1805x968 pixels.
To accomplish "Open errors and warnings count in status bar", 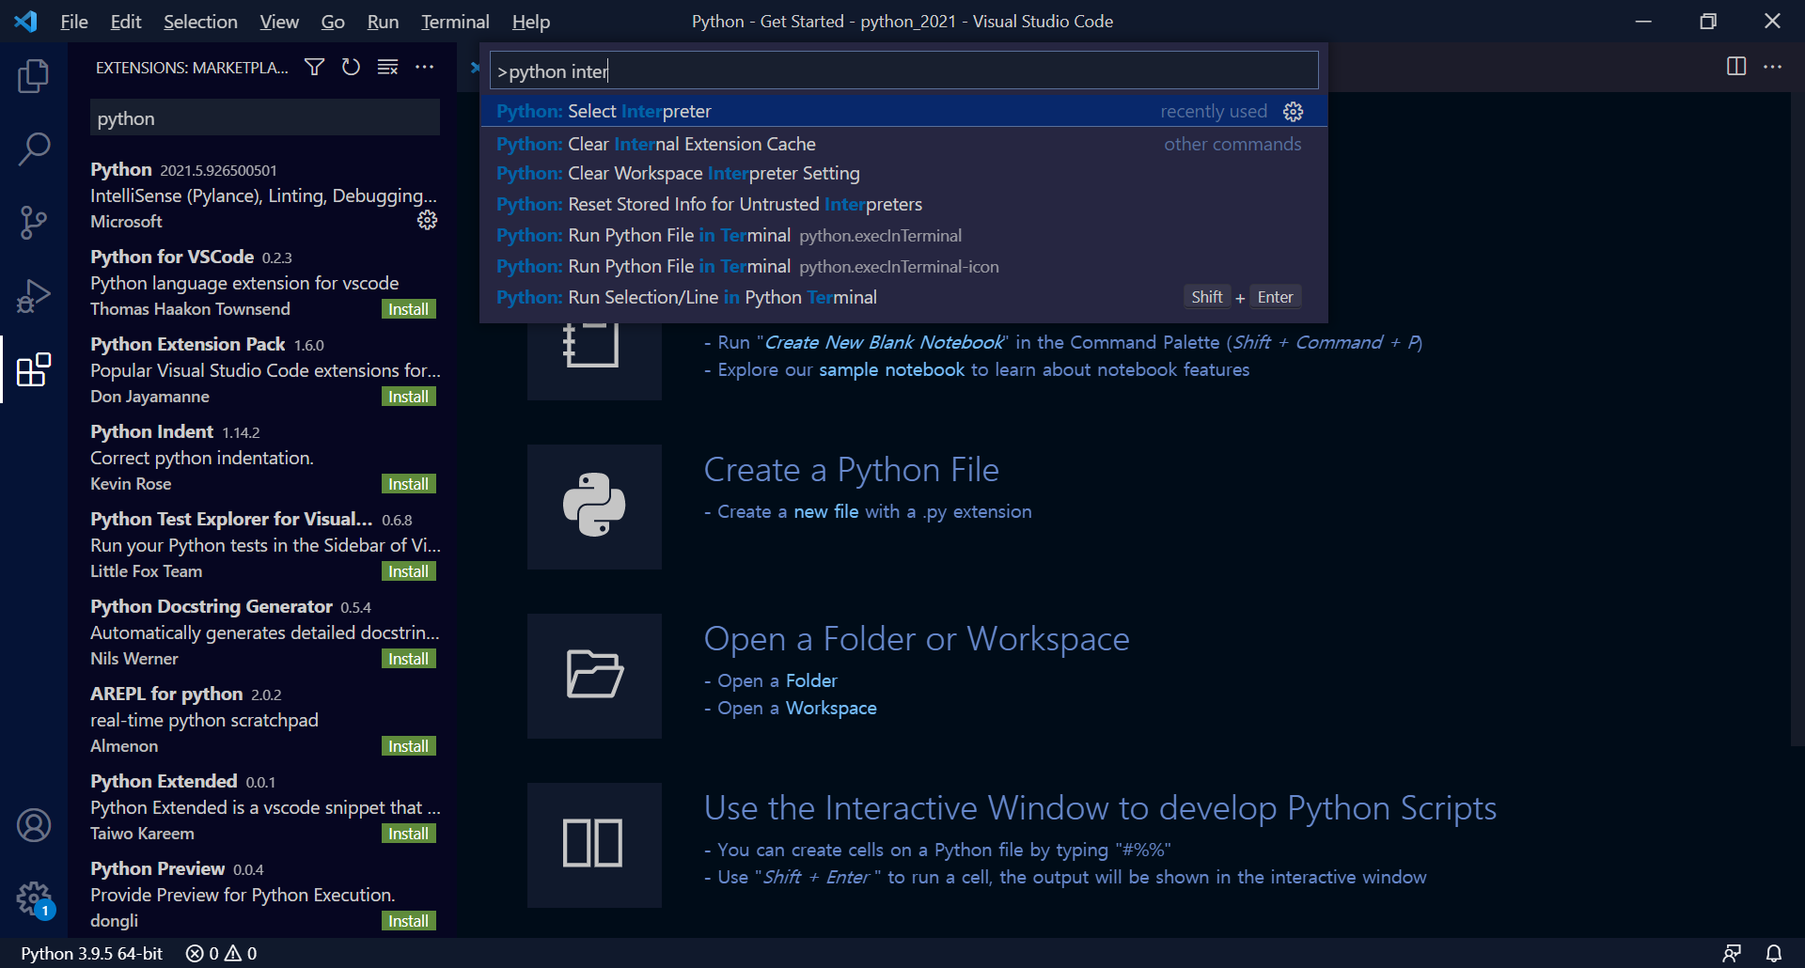I will [x=222, y=954].
